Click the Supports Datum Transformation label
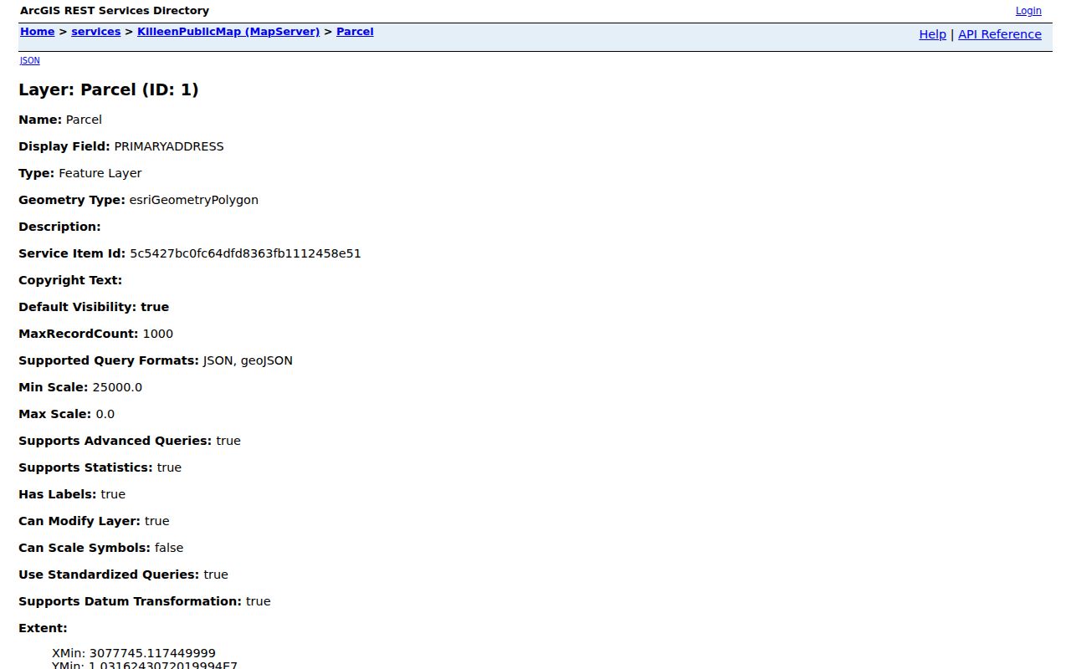Screen dimensions: 1071x669 130,601
